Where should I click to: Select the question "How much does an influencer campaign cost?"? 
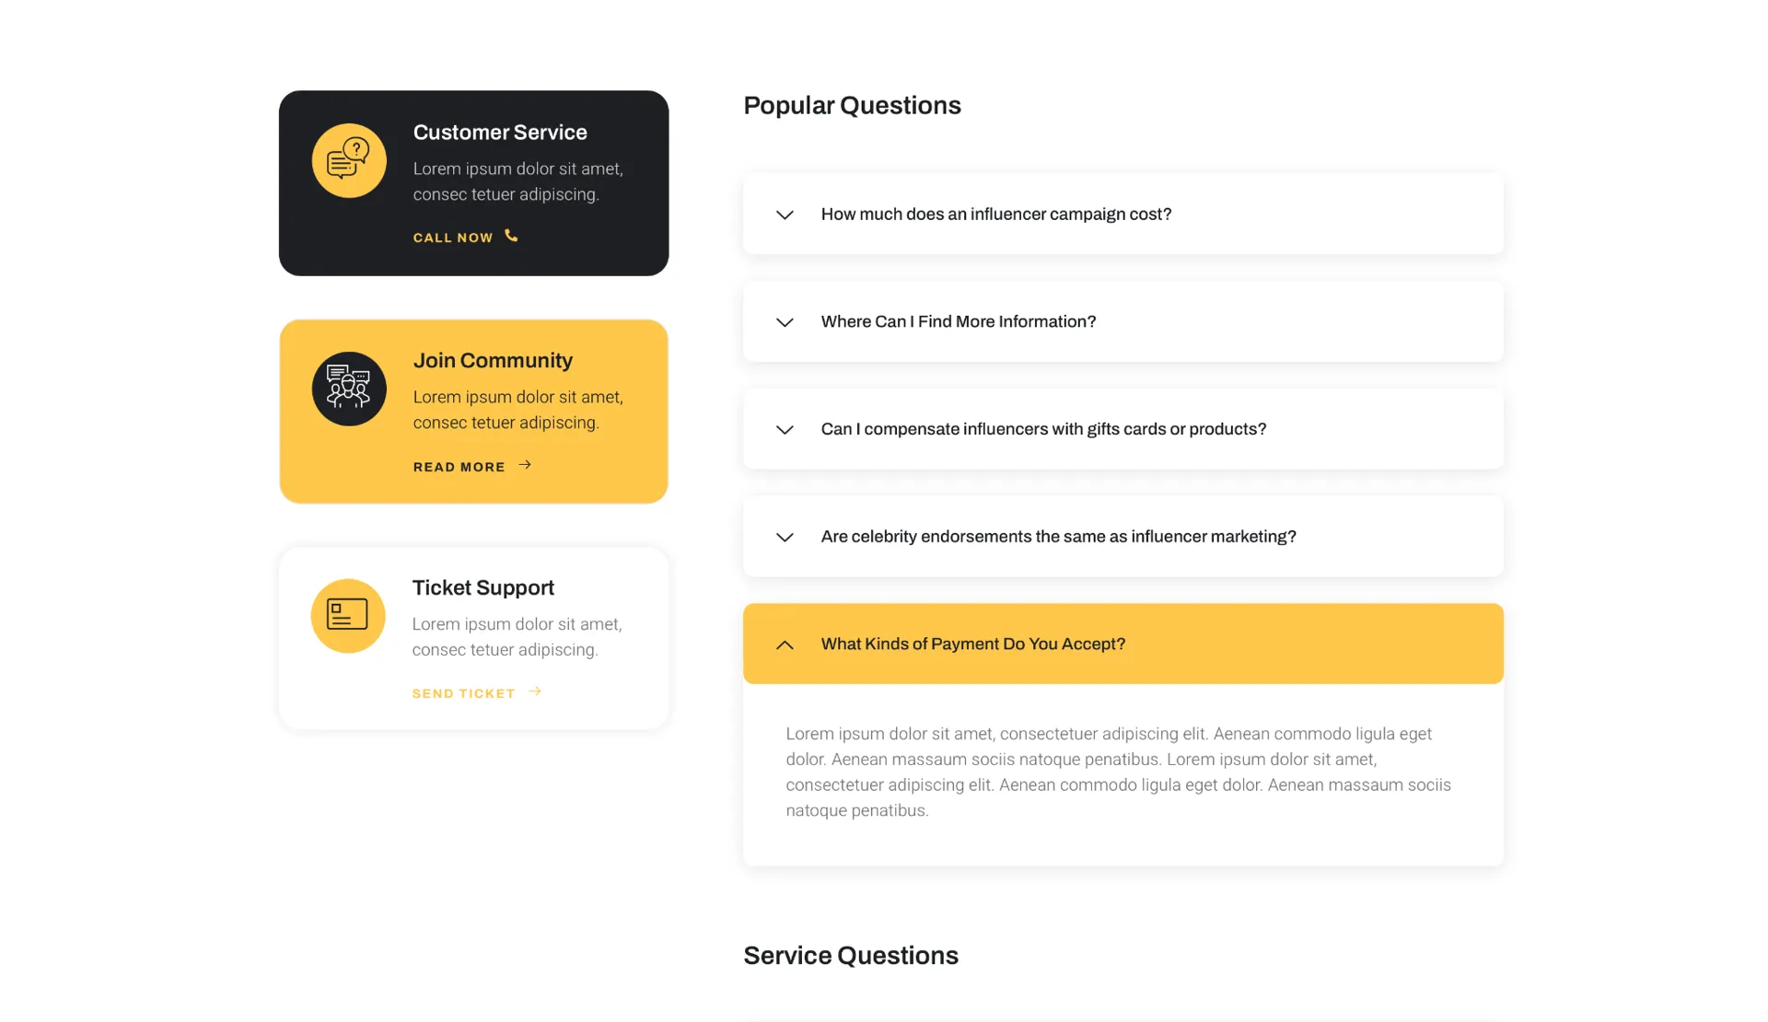pyautogui.click(x=995, y=215)
